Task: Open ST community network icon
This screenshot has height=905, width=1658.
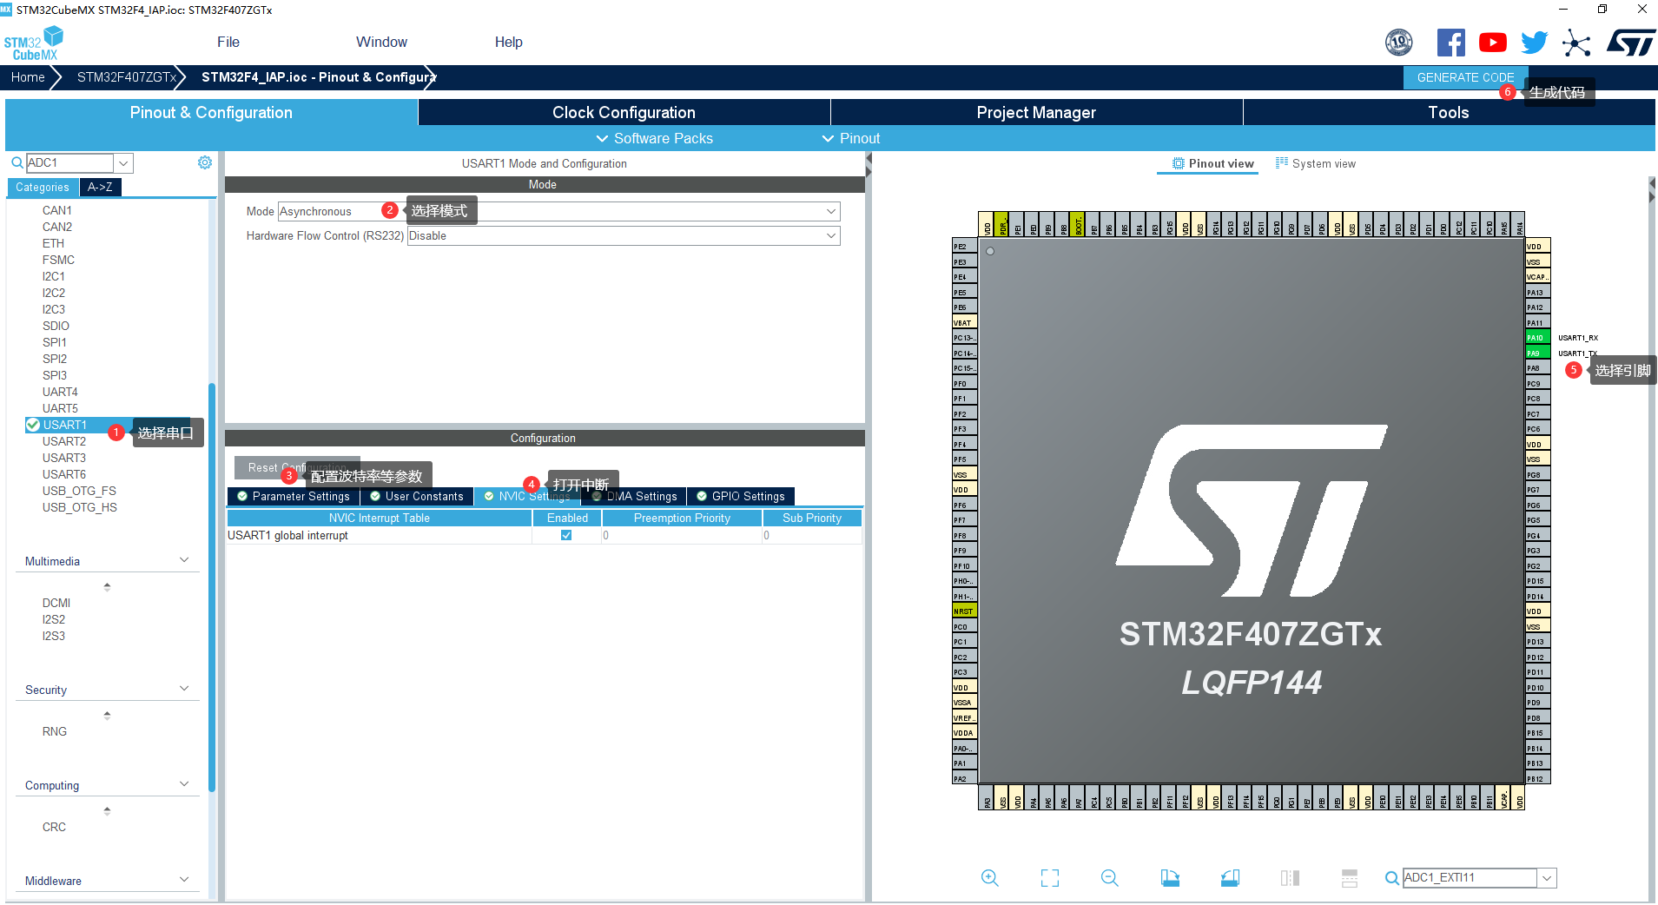Action: point(1576,43)
